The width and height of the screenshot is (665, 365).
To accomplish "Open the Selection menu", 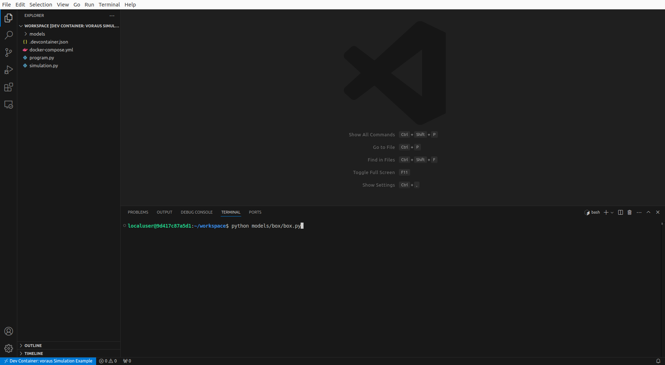I will (x=41, y=5).
